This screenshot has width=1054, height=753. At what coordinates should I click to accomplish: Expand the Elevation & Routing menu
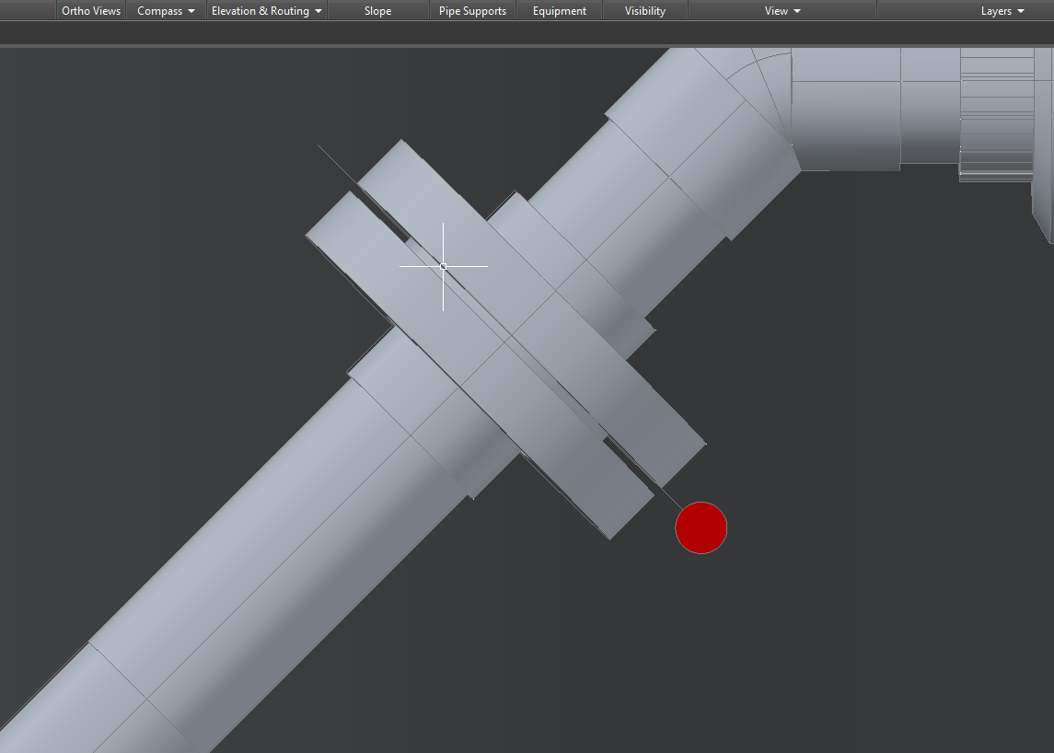pyautogui.click(x=265, y=10)
